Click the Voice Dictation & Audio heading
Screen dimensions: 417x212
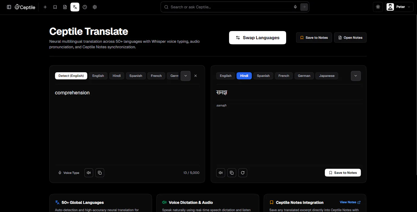point(191,202)
